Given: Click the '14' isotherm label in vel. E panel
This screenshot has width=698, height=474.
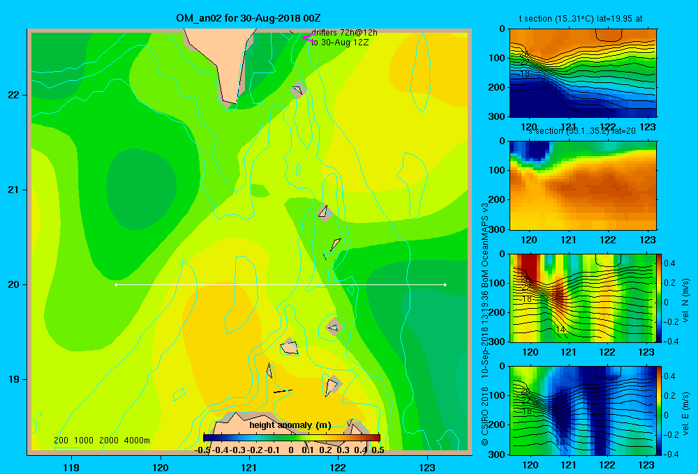Looking at the screenshot, I should click(560, 443).
